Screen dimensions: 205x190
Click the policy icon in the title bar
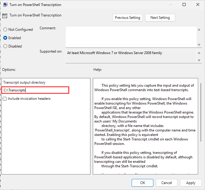coord(5,5)
